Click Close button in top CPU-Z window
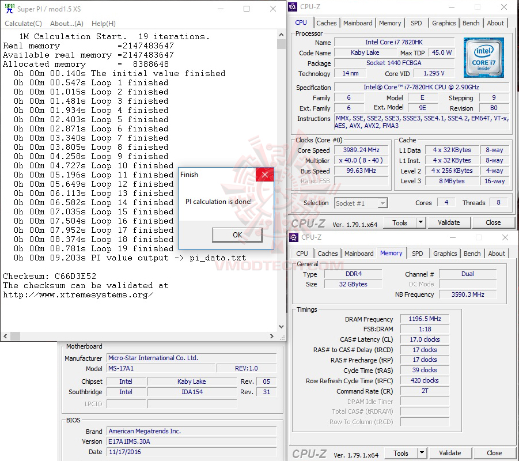The height and width of the screenshot is (461, 519). click(493, 222)
